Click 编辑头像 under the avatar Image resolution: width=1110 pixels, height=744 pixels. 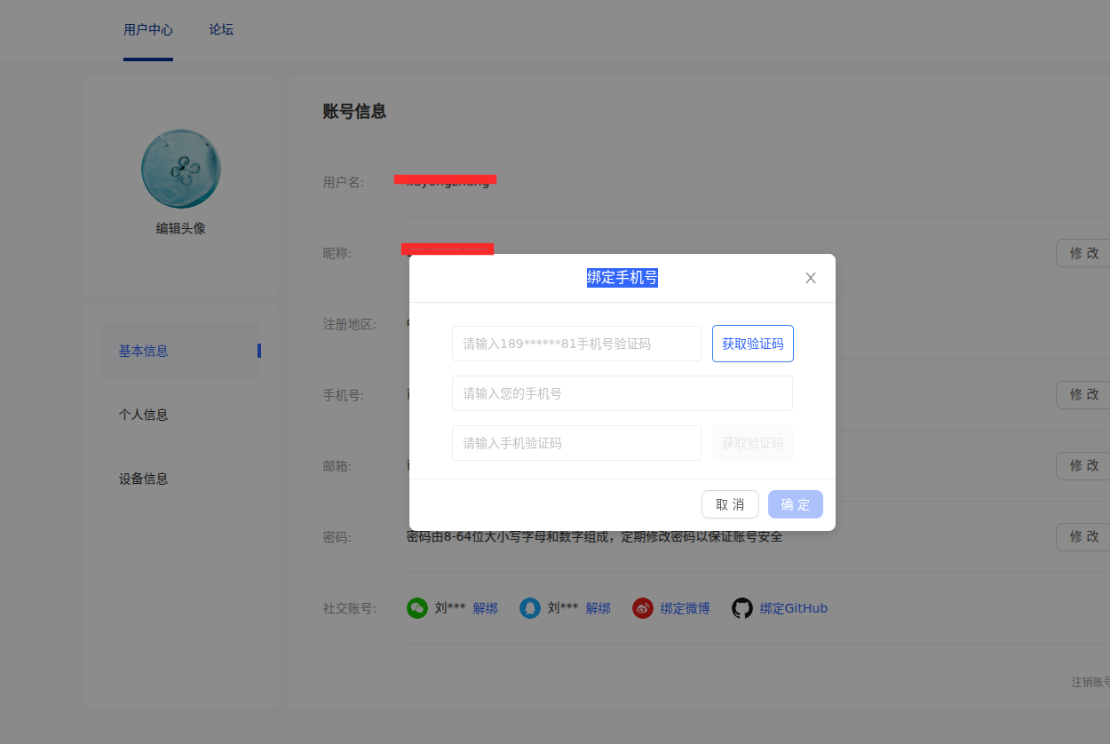181,228
